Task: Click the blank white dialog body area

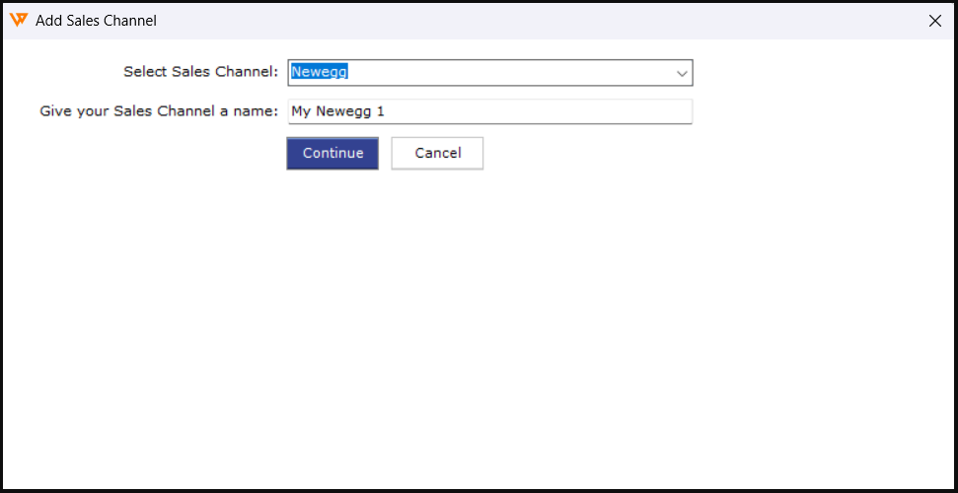Action: click(479, 325)
